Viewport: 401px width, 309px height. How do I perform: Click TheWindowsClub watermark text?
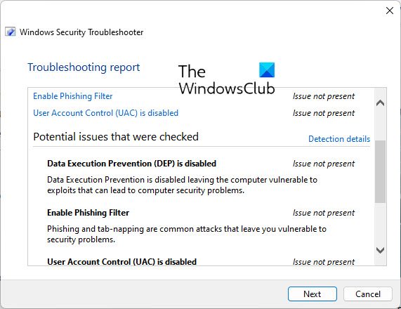click(227, 79)
